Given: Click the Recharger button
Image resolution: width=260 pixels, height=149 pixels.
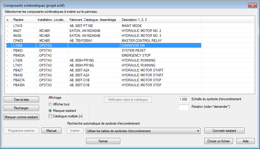Looking at the screenshot, I should (x=21, y=108).
